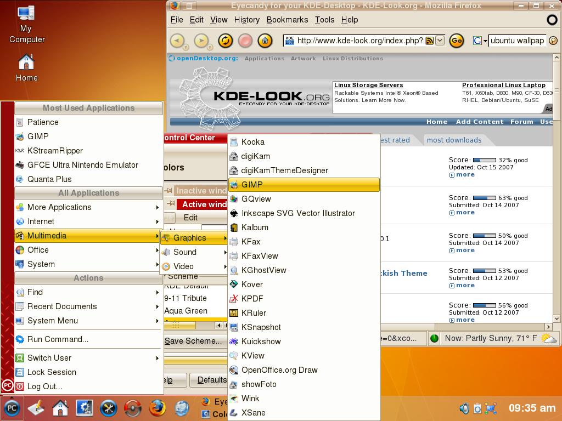Switch to the most downloads tab
This screenshot has height=421, width=562.
(x=454, y=140)
